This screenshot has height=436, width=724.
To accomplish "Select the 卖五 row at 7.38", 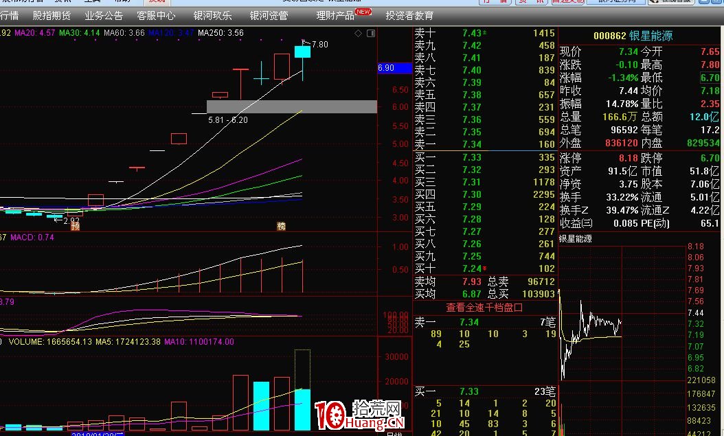I will pyautogui.click(x=485, y=95).
